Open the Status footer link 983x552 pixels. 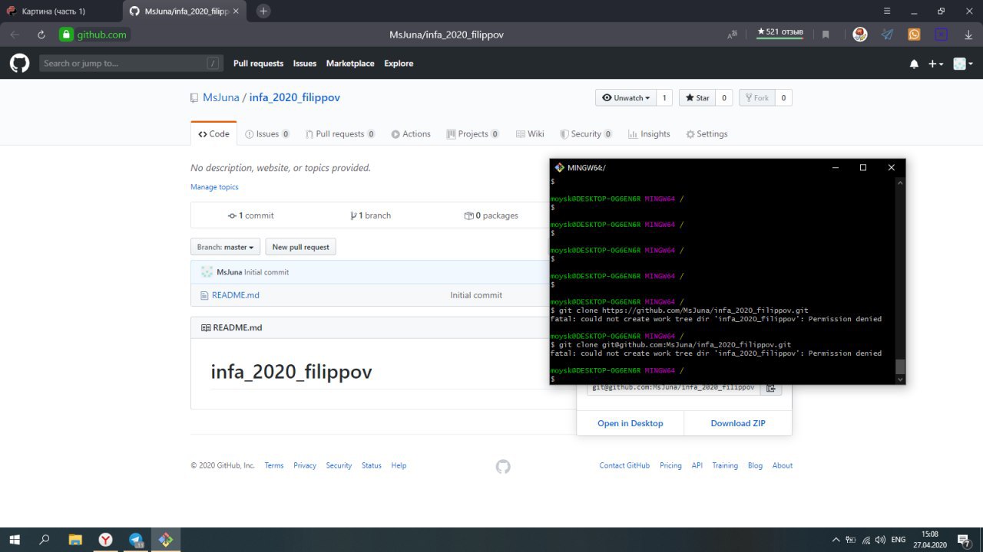point(372,465)
